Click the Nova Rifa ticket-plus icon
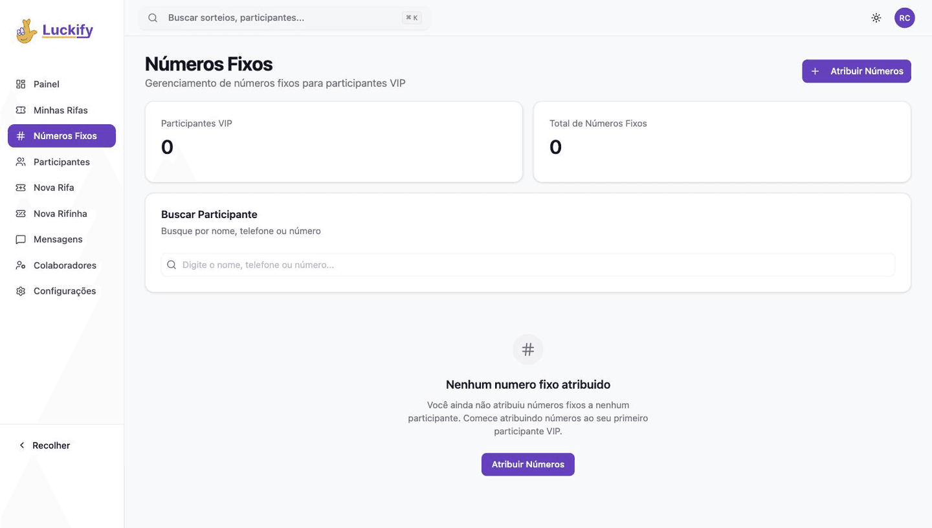 point(21,188)
